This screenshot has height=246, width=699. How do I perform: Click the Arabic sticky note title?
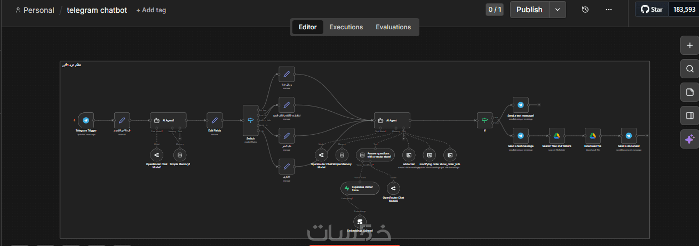72,65
